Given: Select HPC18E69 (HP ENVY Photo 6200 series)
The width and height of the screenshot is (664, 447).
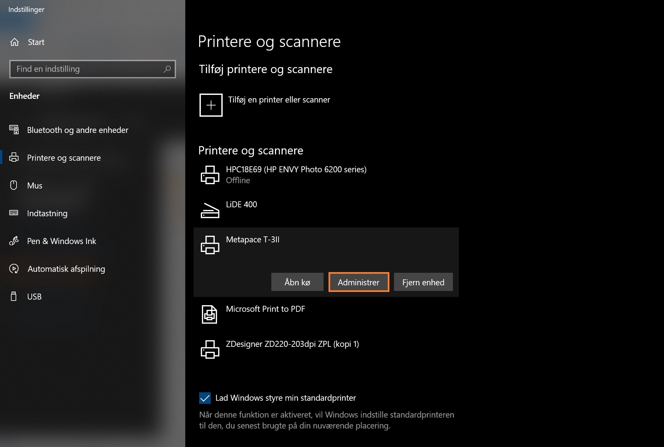Looking at the screenshot, I should pos(296,169).
